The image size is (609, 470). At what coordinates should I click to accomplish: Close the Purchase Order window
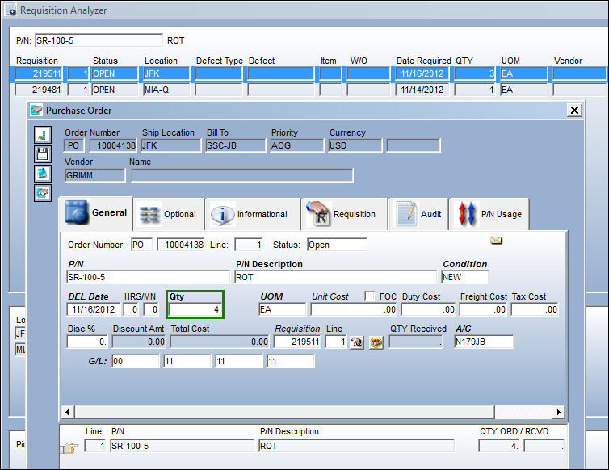click(x=574, y=111)
